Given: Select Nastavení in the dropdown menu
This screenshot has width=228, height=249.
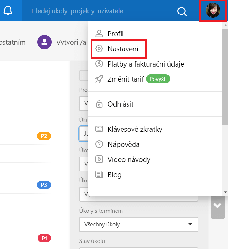Looking at the screenshot, I should [122, 49].
